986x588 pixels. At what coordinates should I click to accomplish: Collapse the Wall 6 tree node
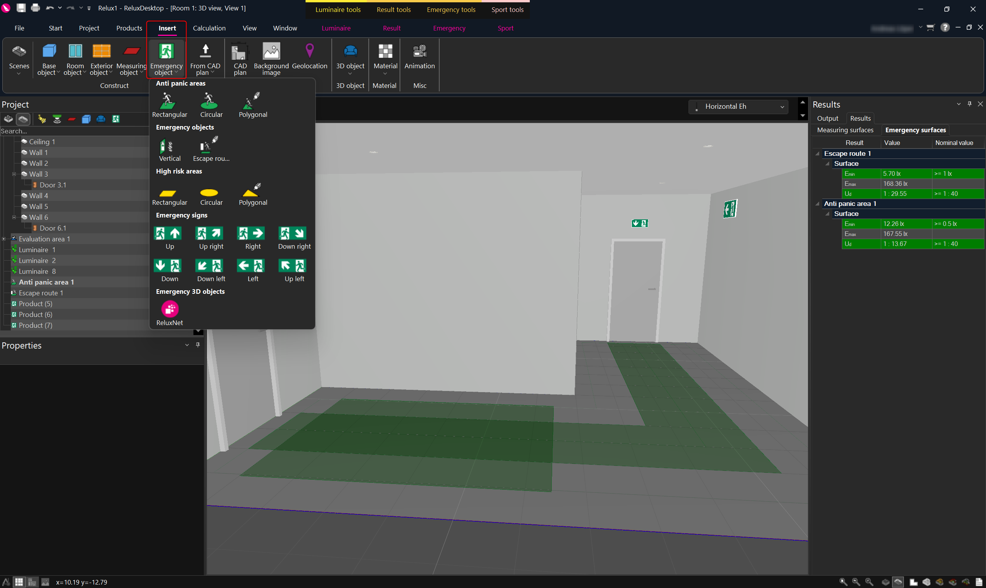coord(14,217)
